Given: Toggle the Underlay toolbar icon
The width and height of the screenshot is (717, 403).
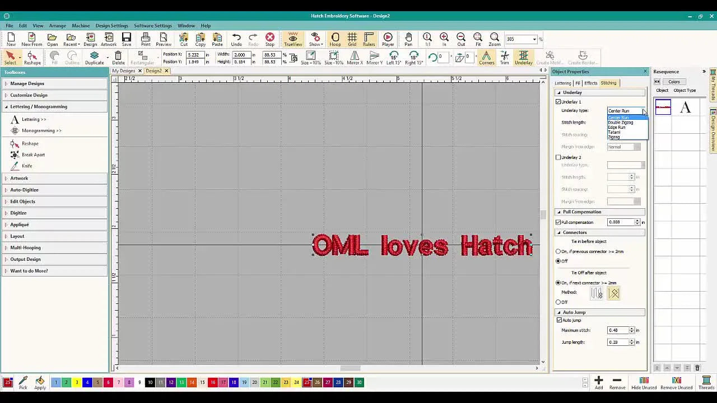Looking at the screenshot, I should (523, 58).
